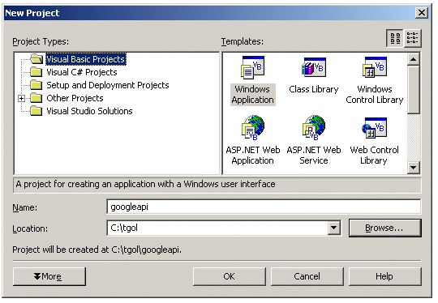Select Visual C# Projects in the tree

tap(82, 72)
